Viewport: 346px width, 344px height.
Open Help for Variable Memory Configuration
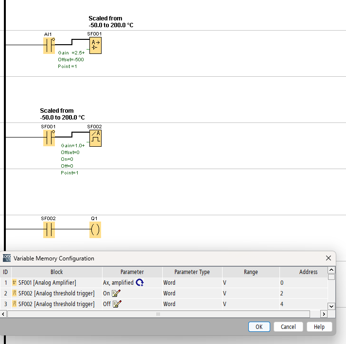pyautogui.click(x=319, y=327)
